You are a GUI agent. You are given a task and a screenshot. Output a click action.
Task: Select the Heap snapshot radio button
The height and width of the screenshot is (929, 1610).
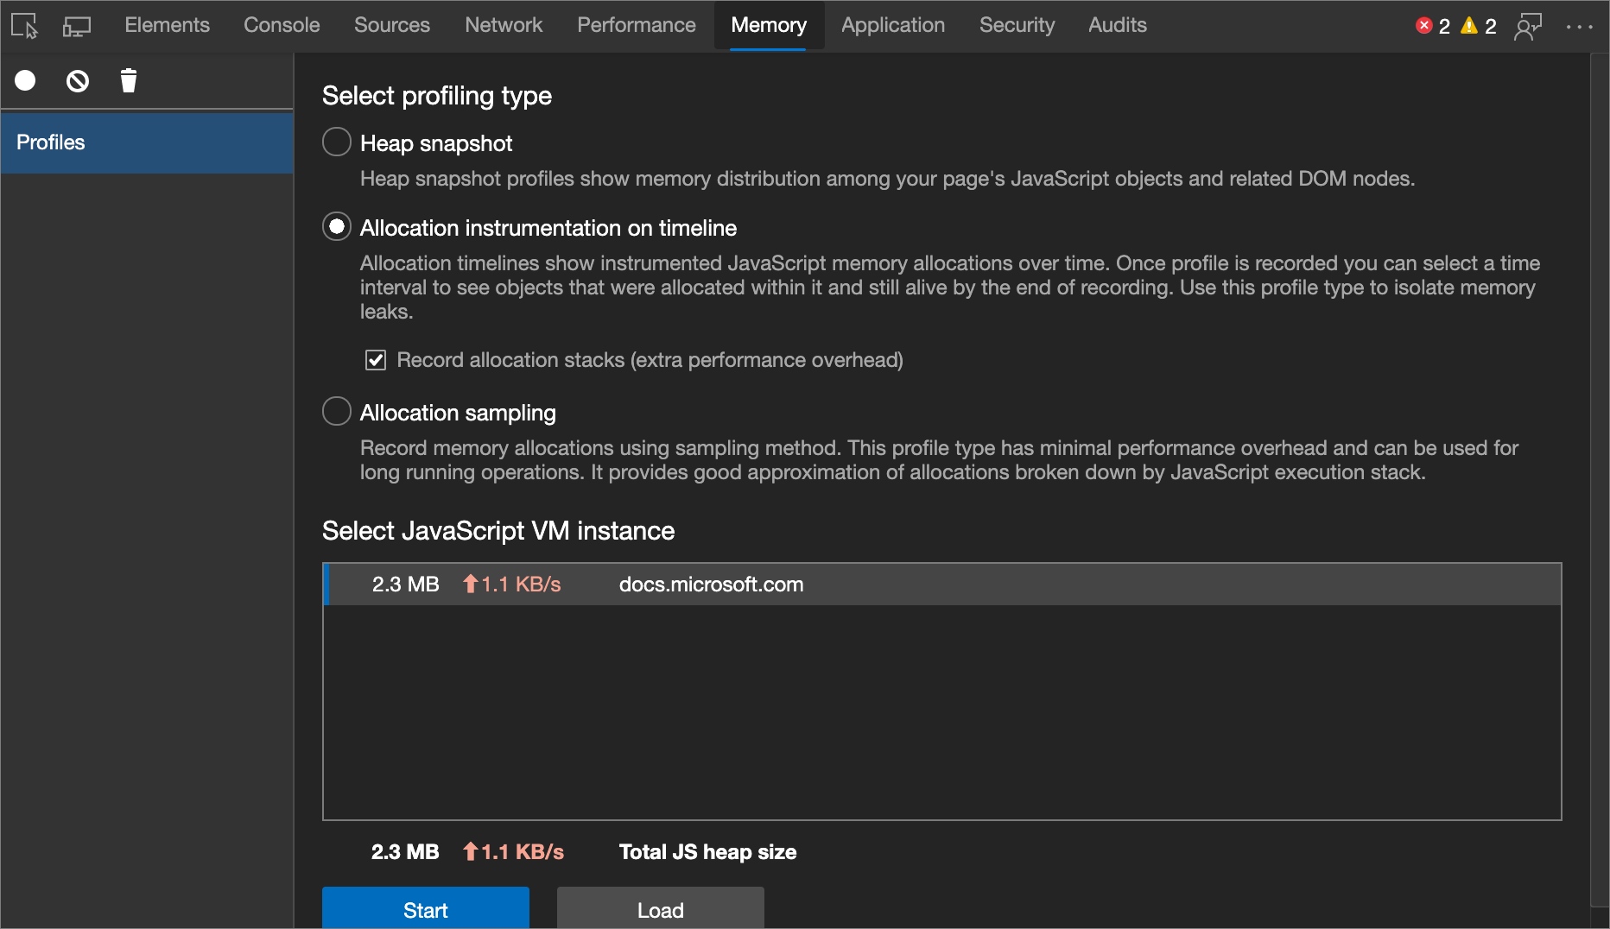(x=336, y=142)
